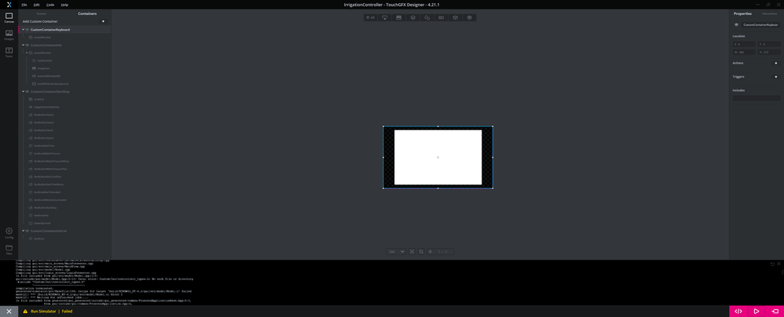Image resolution: width=784 pixels, height=317 pixels.
Task: Select boxWithBorderBackground in the tree
Action: 53,83
